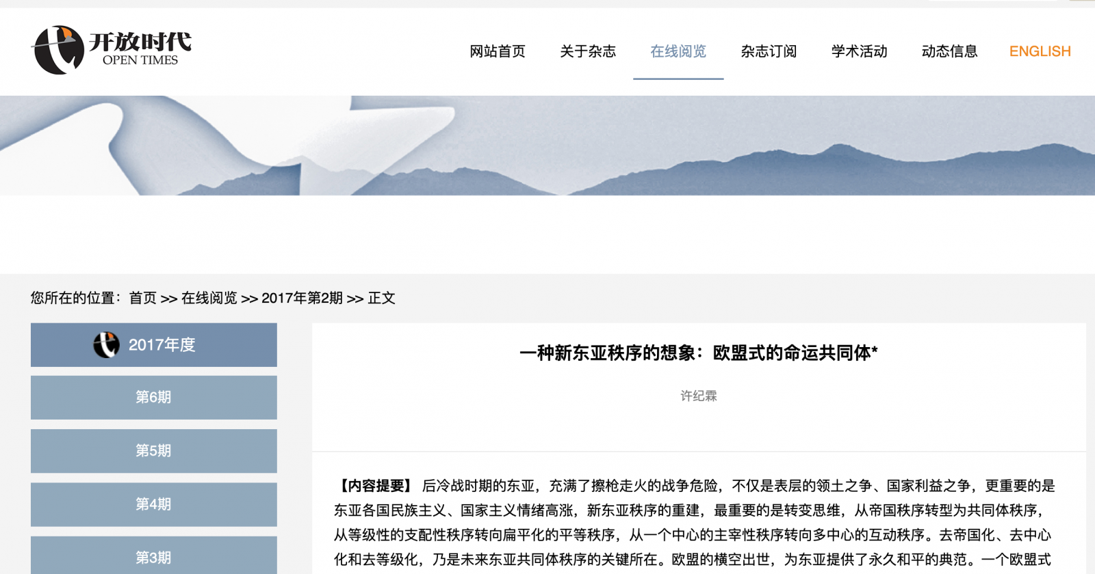Click the 开放时代 OPEN TIMES logo text
1095x574 pixels.
click(140, 49)
